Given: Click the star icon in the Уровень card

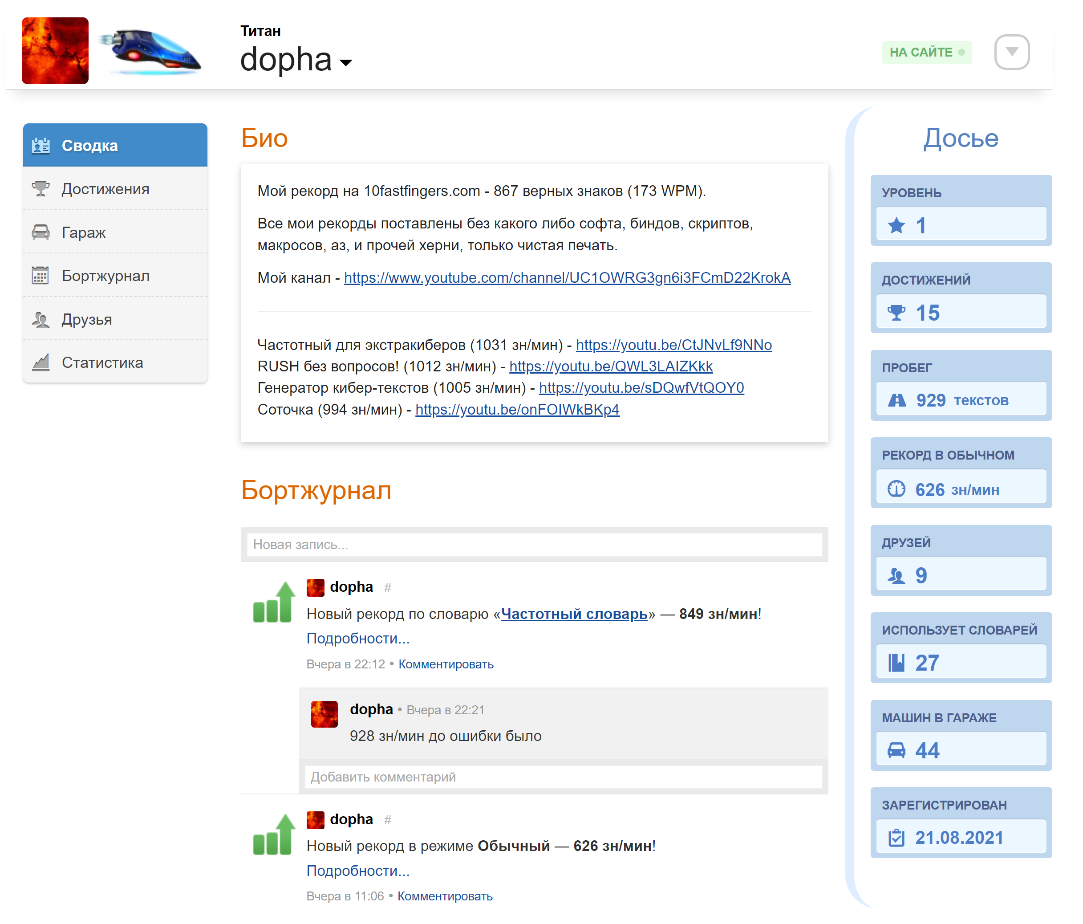Looking at the screenshot, I should (896, 225).
